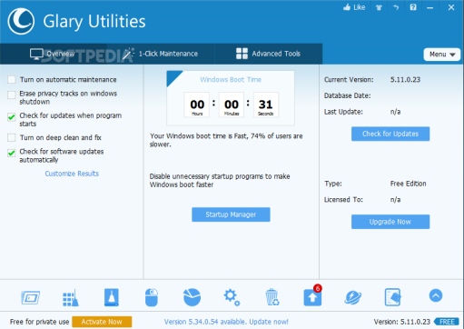Minimize the Glary Utilities window
Image resolution: width=464 pixels, height=329 pixels.
[x=429, y=8]
